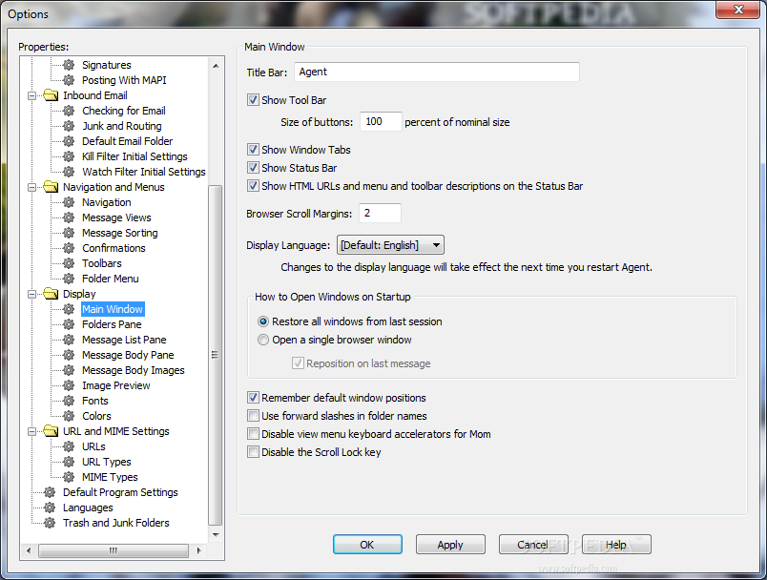
Task: Click the Browser Scroll Margins field
Action: click(x=380, y=214)
